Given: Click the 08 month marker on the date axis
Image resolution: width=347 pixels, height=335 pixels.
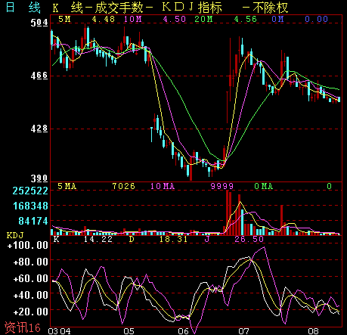Looking at the screenshot, I should tap(314, 331).
